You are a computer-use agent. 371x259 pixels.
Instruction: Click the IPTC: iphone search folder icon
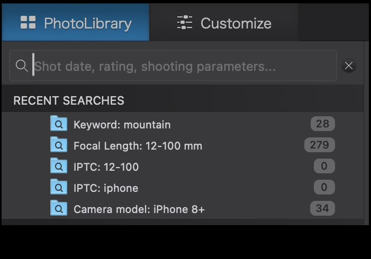58,188
